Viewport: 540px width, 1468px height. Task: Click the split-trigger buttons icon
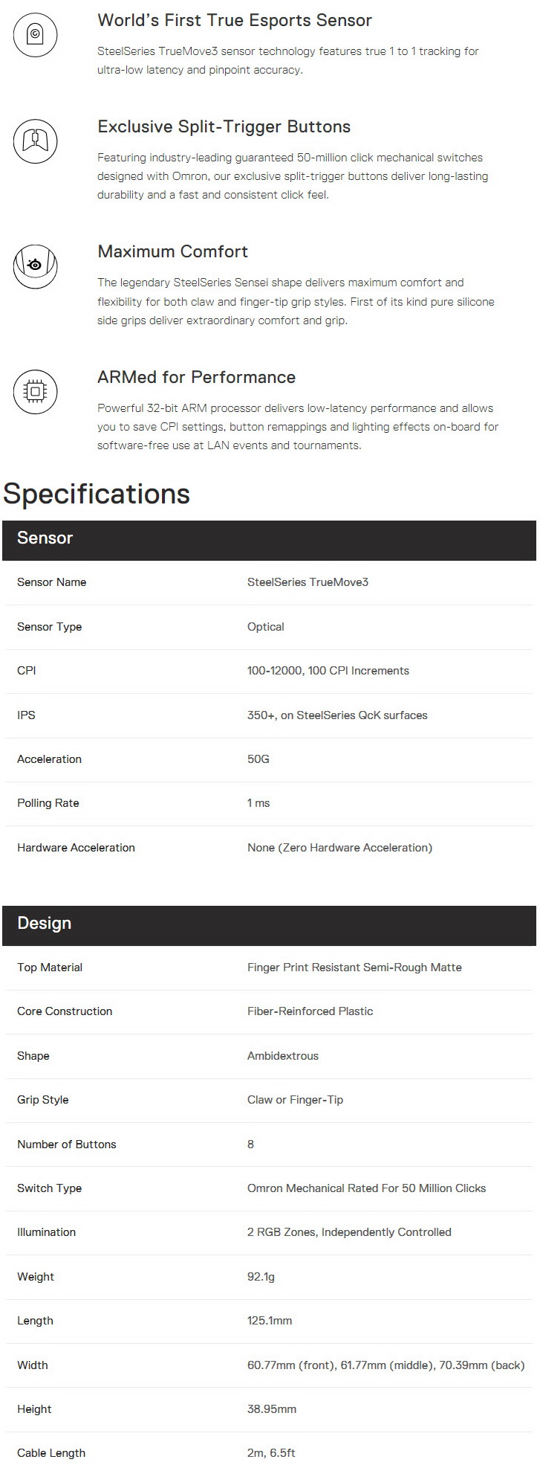pyautogui.click(x=35, y=140)
